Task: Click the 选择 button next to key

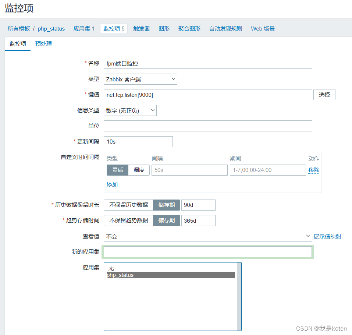Action: 324,95
